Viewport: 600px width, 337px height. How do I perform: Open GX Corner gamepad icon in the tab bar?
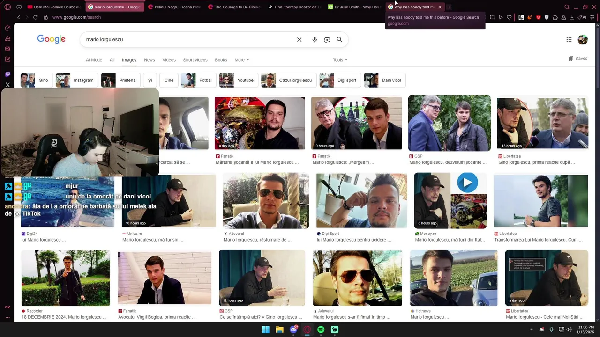pyautogui.click(x=19, y=7)
